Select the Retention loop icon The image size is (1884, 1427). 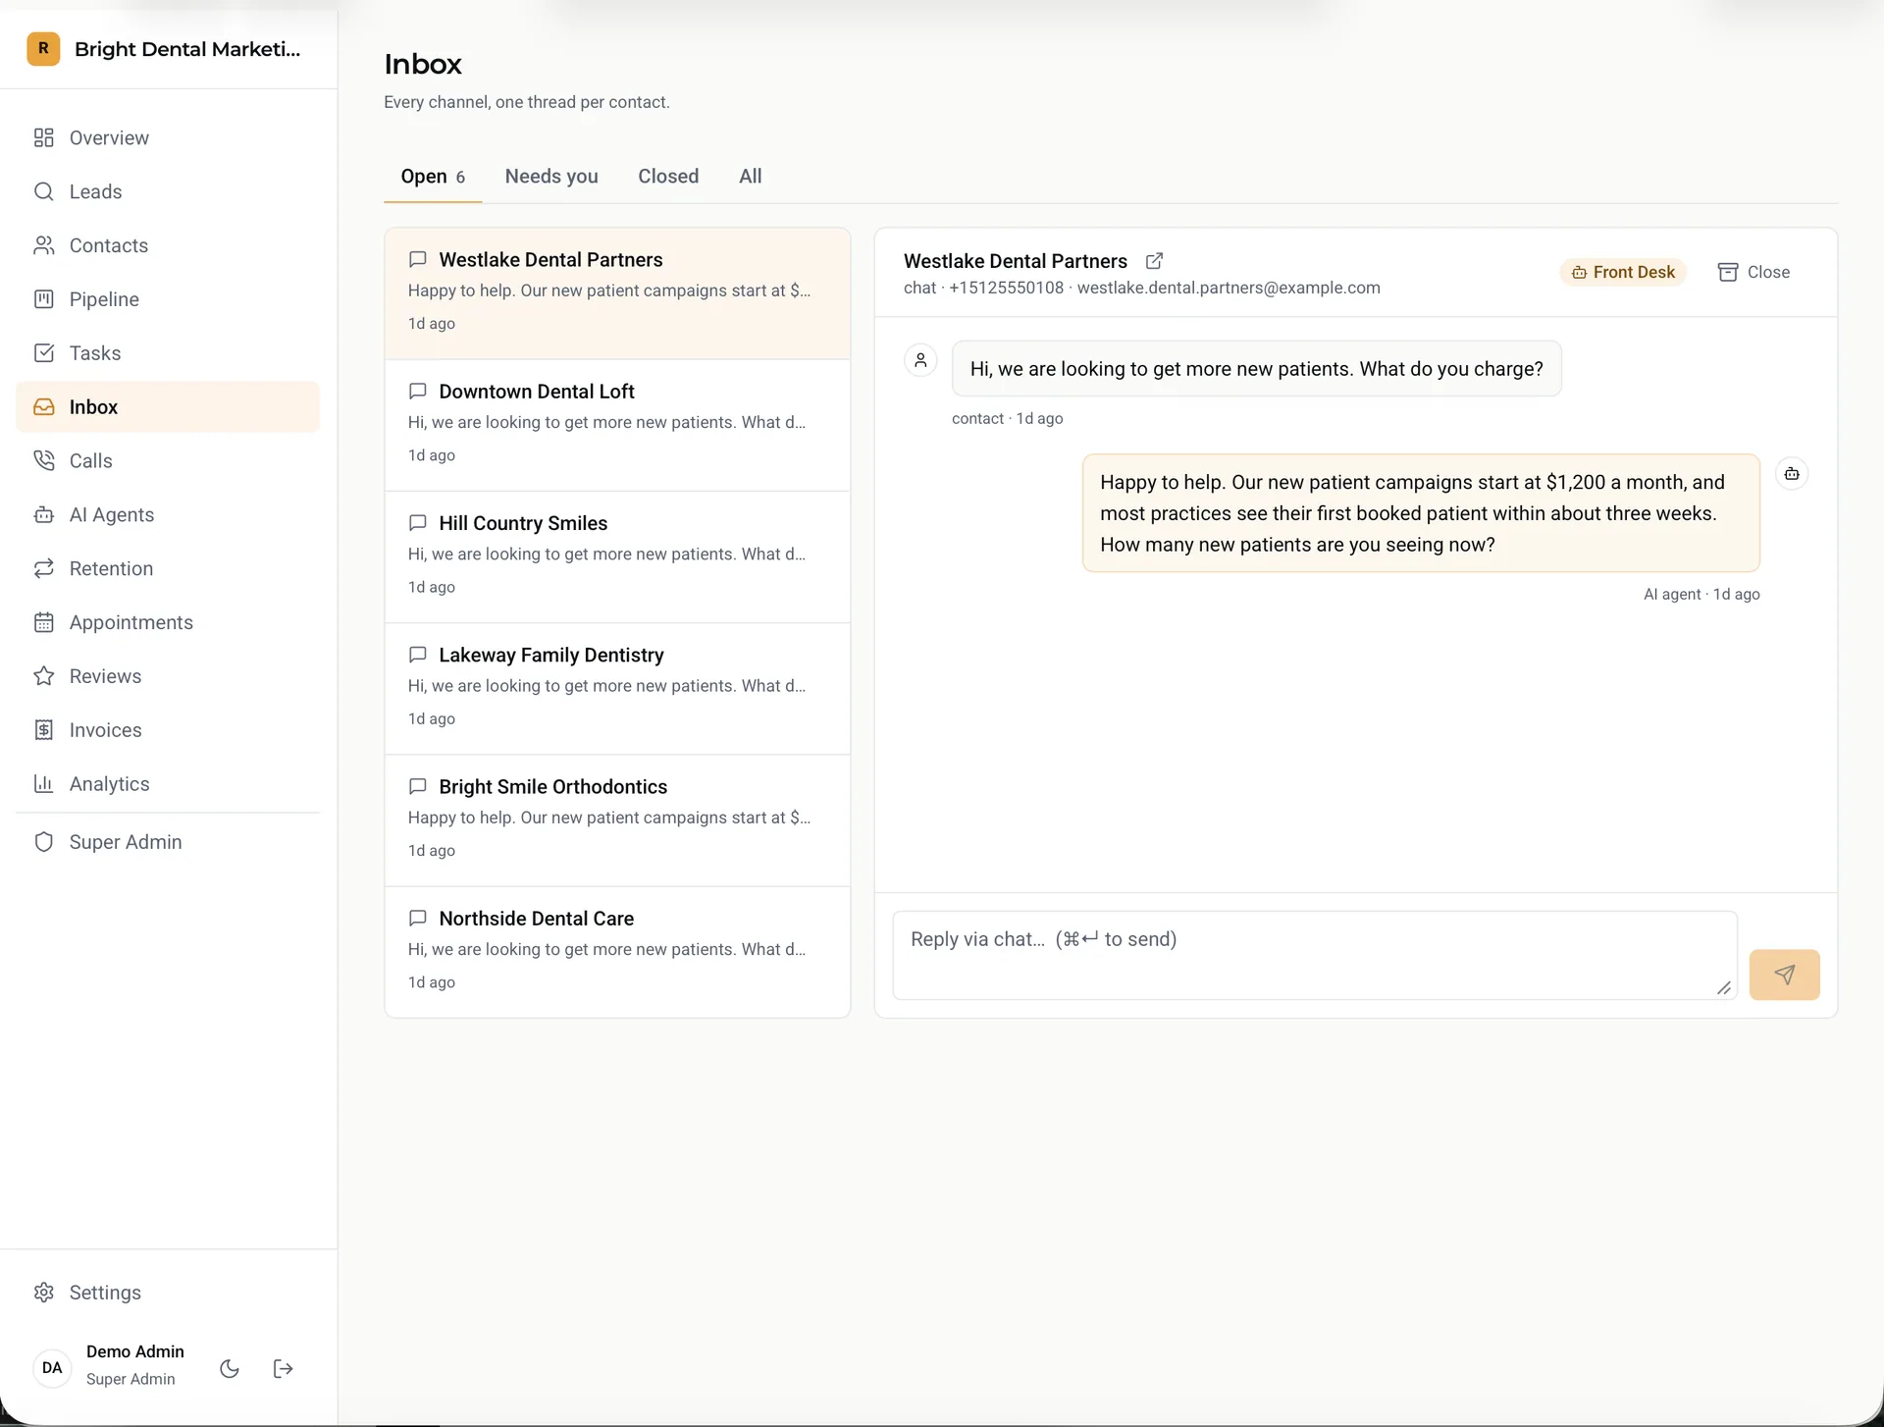43,568
